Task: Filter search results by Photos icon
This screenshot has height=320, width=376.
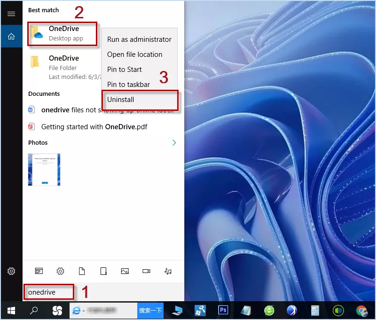Action: 125,271
